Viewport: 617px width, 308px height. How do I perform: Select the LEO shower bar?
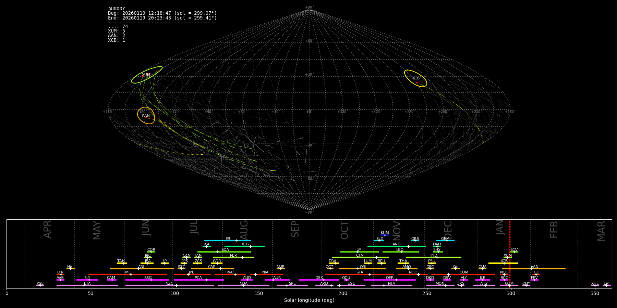tap(401, 252)
